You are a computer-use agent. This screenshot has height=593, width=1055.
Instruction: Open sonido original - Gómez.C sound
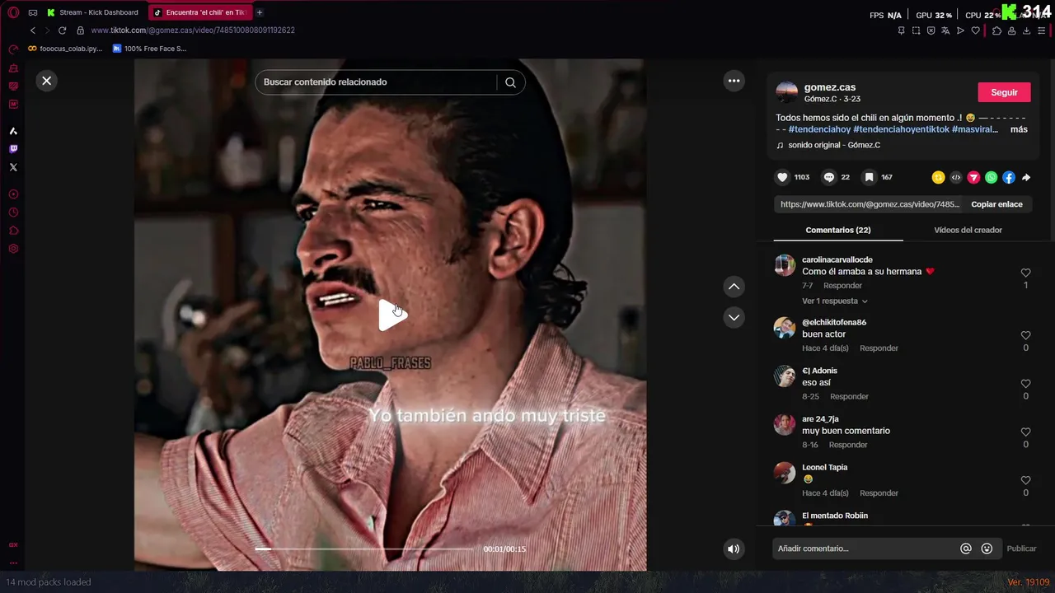click(x=834, y=145)
